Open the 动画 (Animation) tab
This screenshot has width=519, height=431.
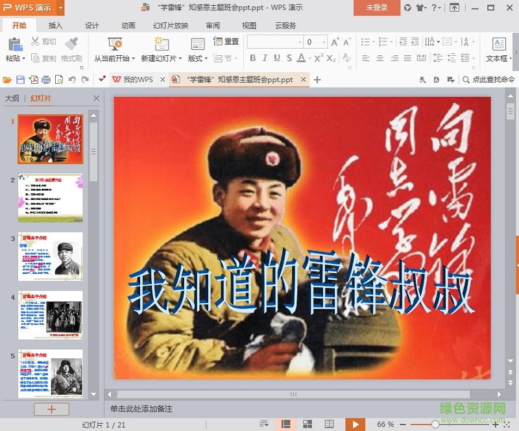point(128,25)
